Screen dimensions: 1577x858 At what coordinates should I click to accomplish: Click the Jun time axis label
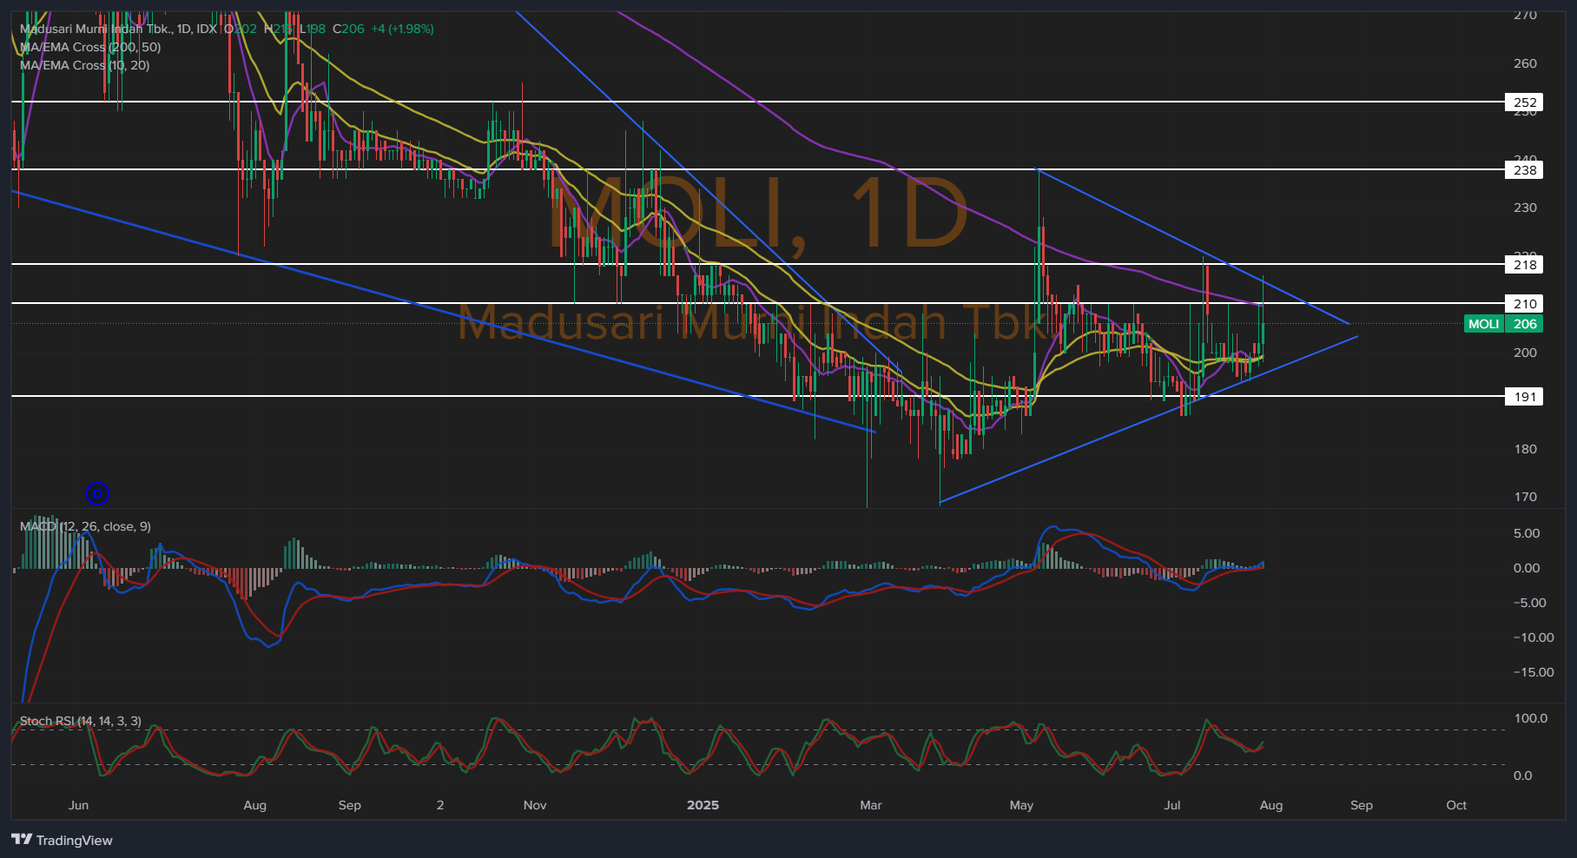point(78,805)
